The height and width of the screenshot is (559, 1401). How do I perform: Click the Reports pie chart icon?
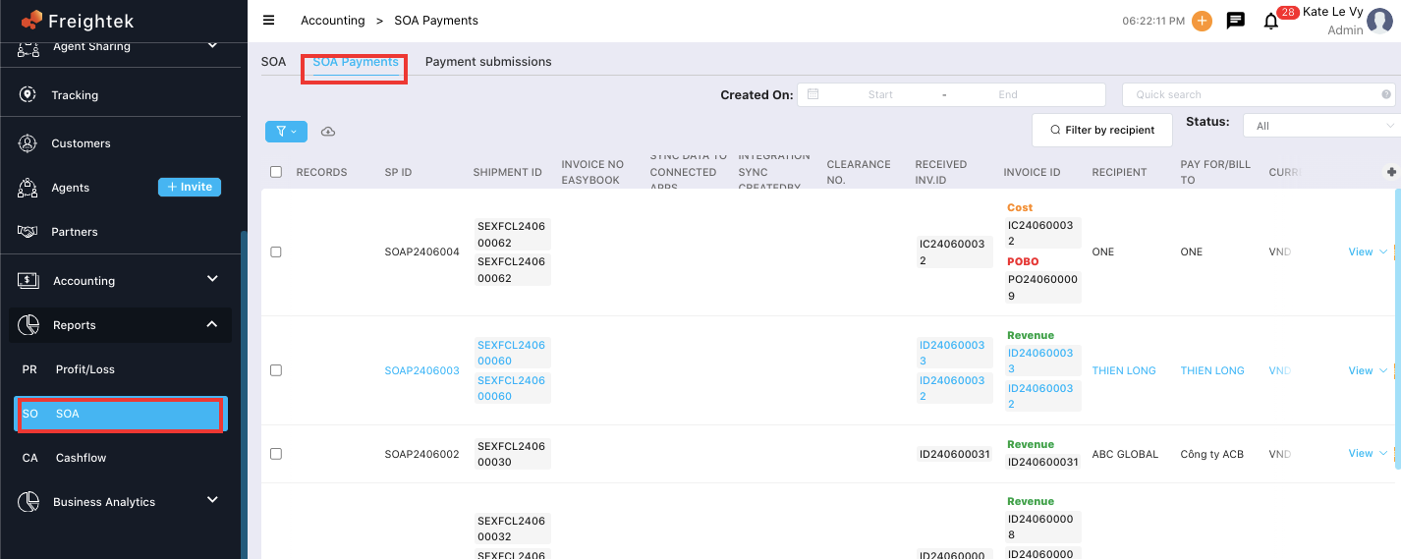pos(28,325)
